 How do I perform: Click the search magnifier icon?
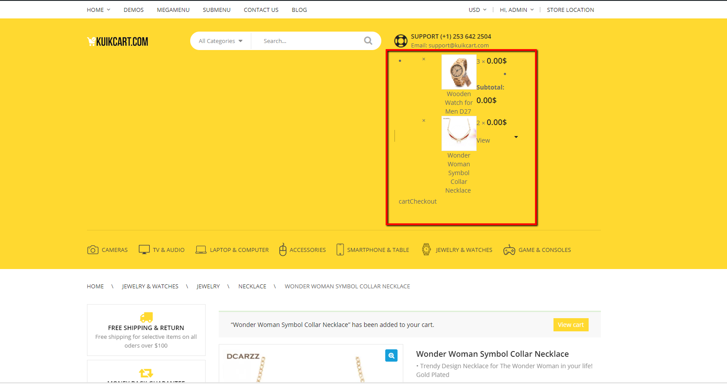click(x=368, y=41)
